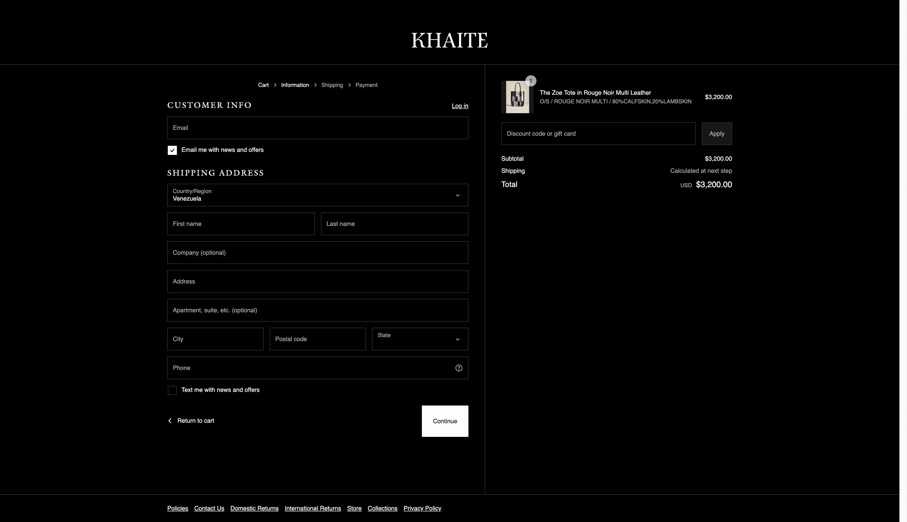
Task: Click the quantity badge on the tote thumbnail
Action: (x=531, y=81)
